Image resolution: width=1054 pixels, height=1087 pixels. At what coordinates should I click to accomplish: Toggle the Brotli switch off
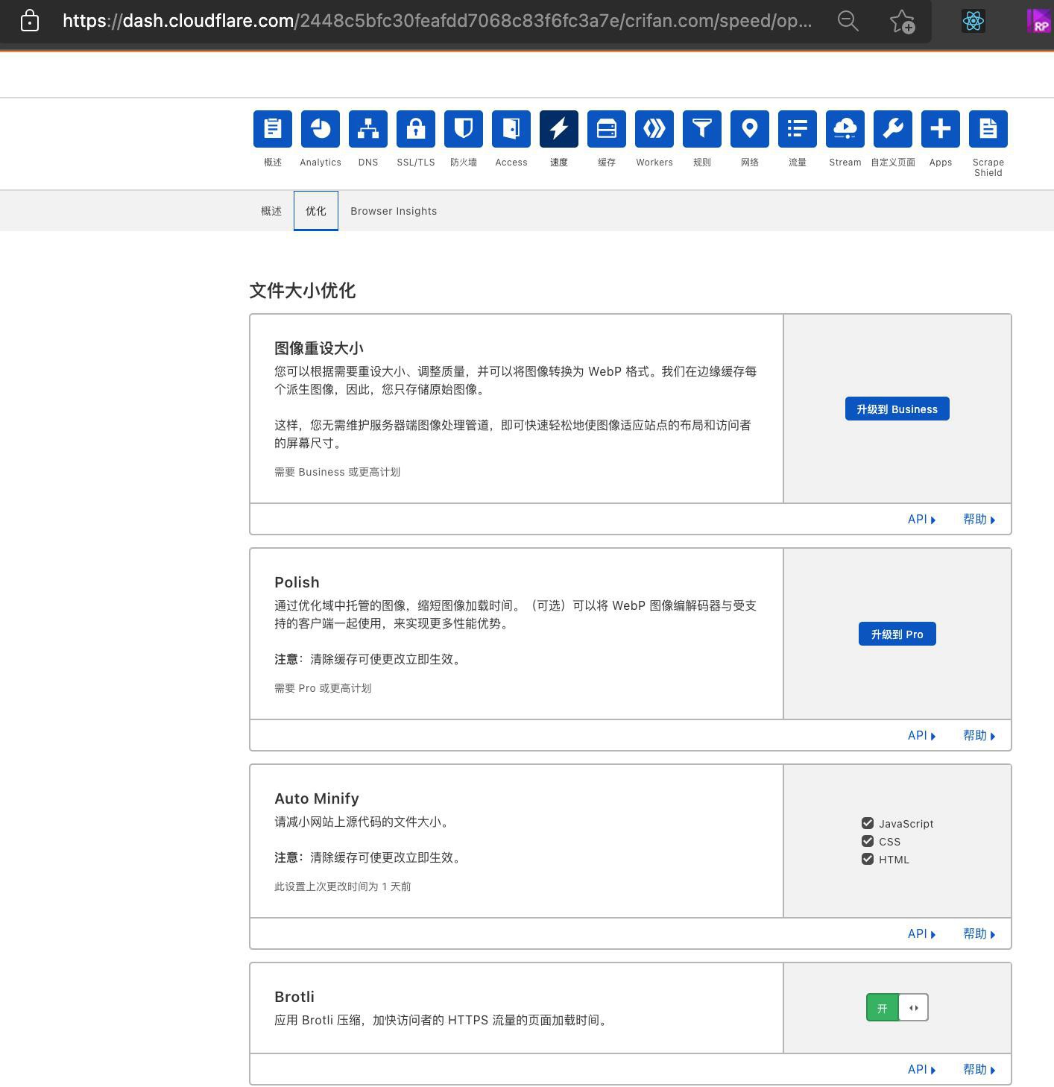(897, 1008)
